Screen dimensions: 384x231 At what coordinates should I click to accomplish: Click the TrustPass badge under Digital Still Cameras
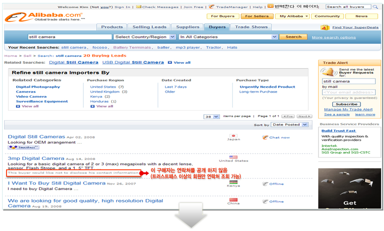(23, 148)
